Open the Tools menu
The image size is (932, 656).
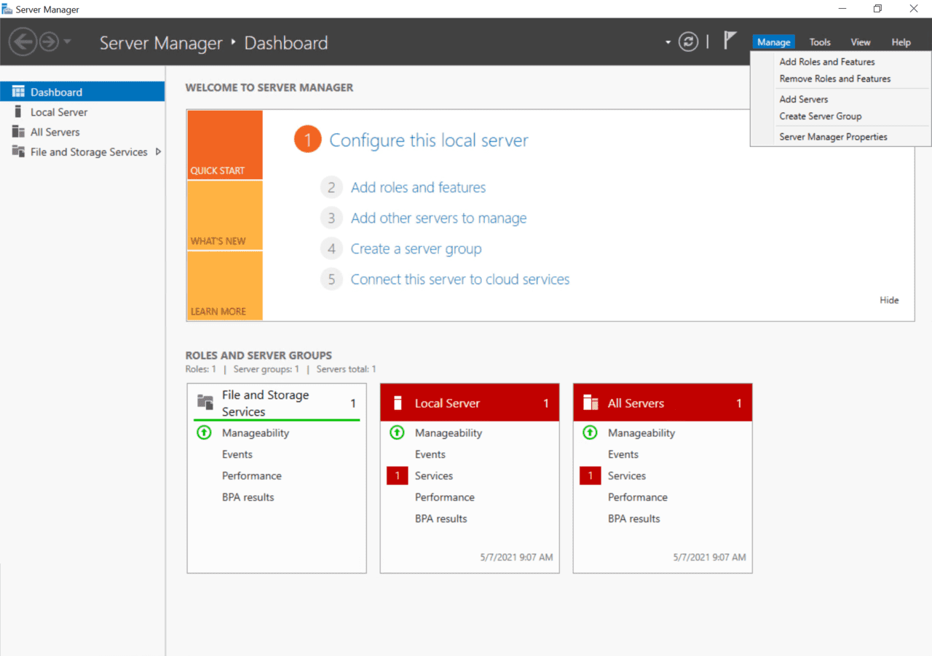(820, 42)
